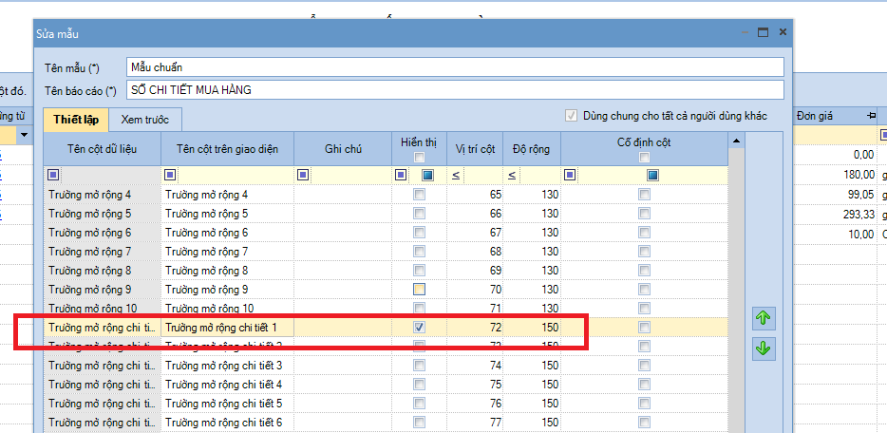The width and height of the screenshot is (887, 433).
Task: Open filter operator icon for Ghi chú column
Action: coord(303,175)
